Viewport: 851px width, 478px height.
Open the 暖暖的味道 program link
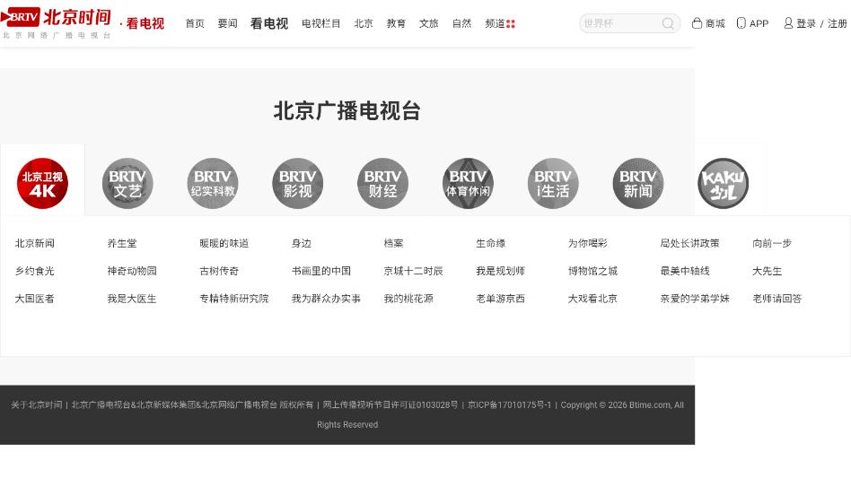(x=224, y=243)
